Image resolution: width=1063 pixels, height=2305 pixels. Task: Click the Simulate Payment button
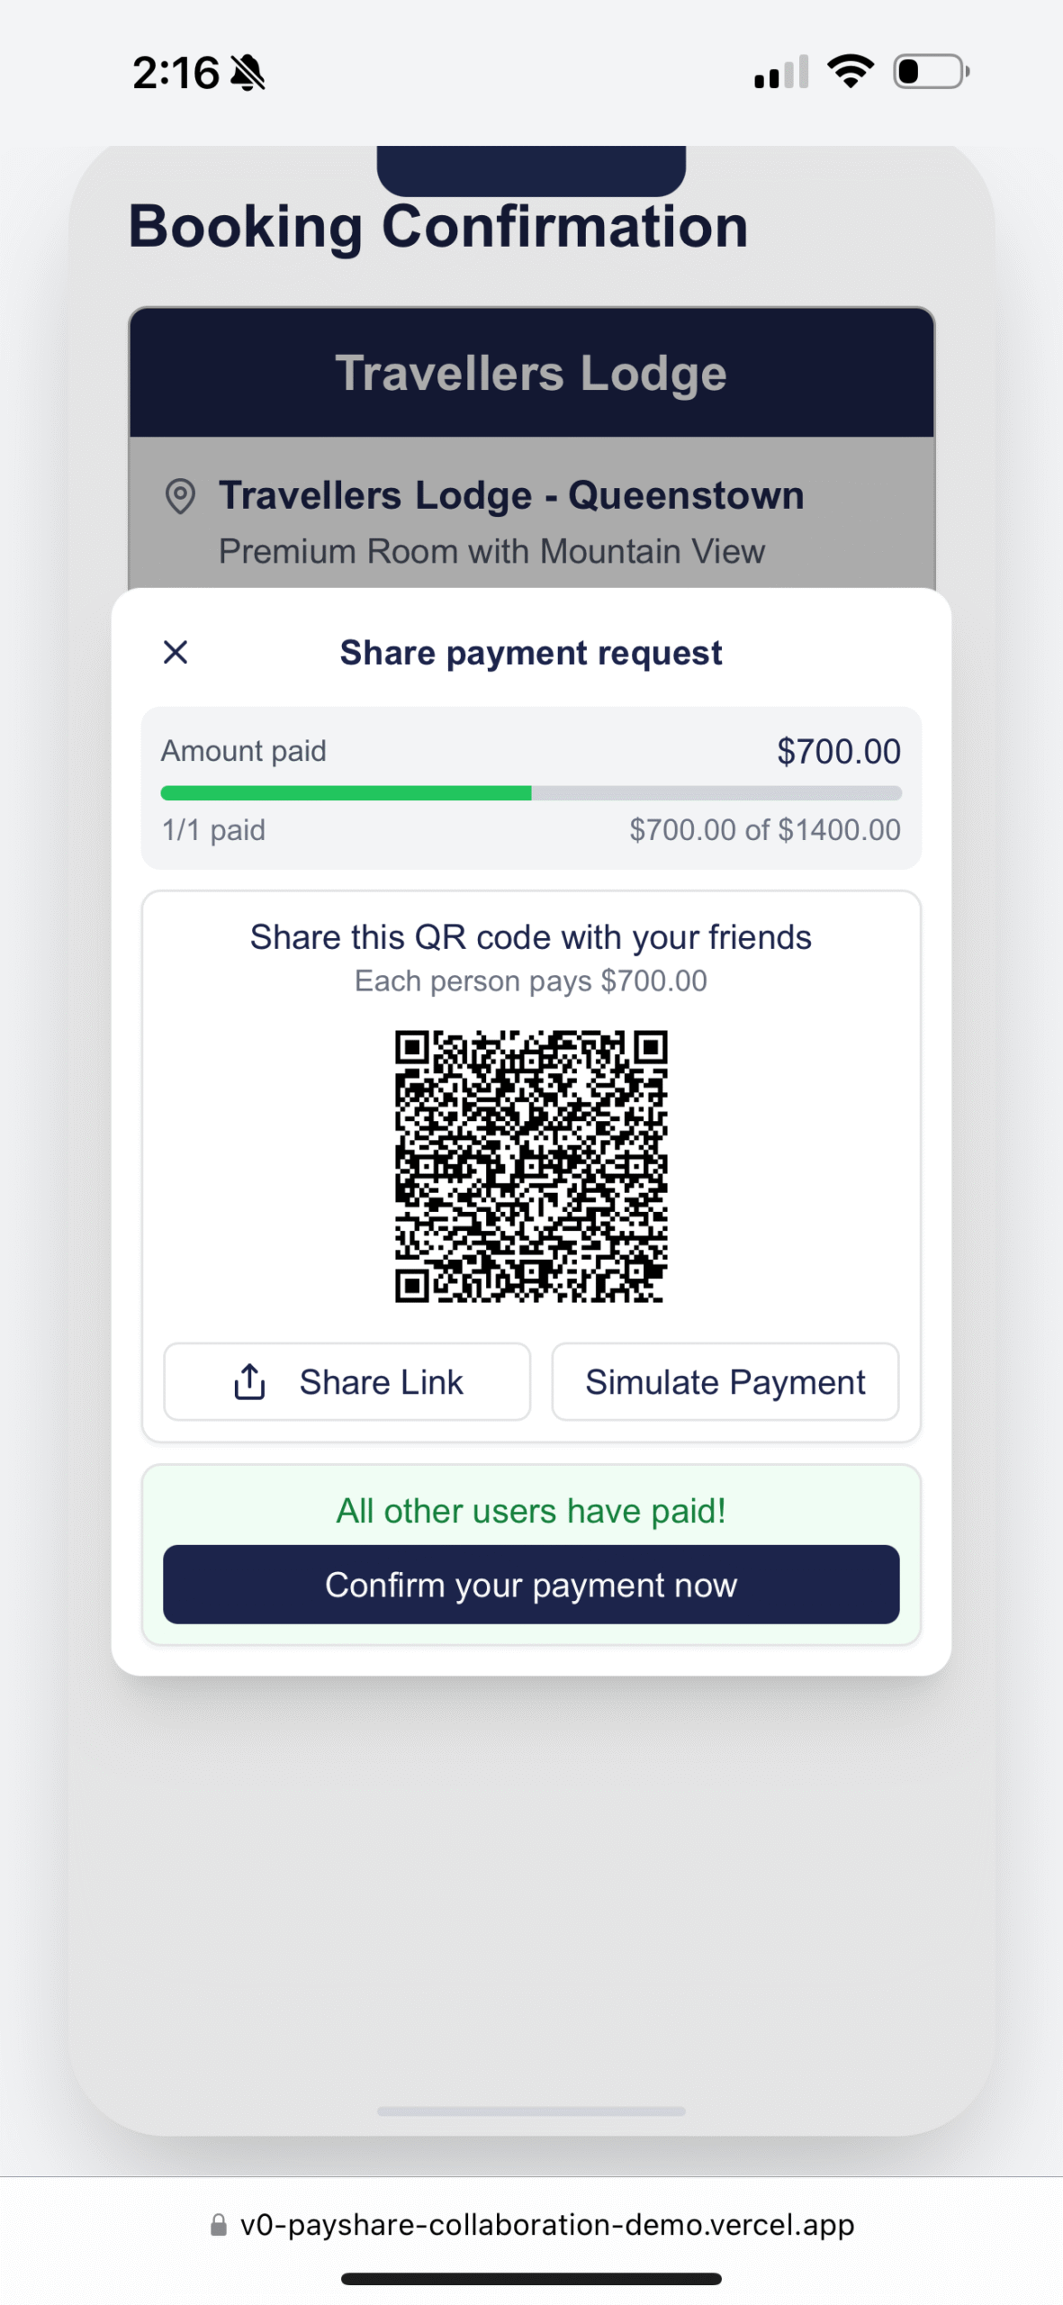point(725,1381)
